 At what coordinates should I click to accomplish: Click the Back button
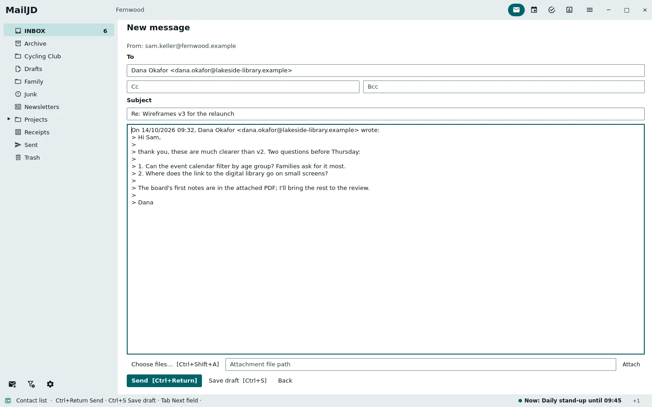285,381
